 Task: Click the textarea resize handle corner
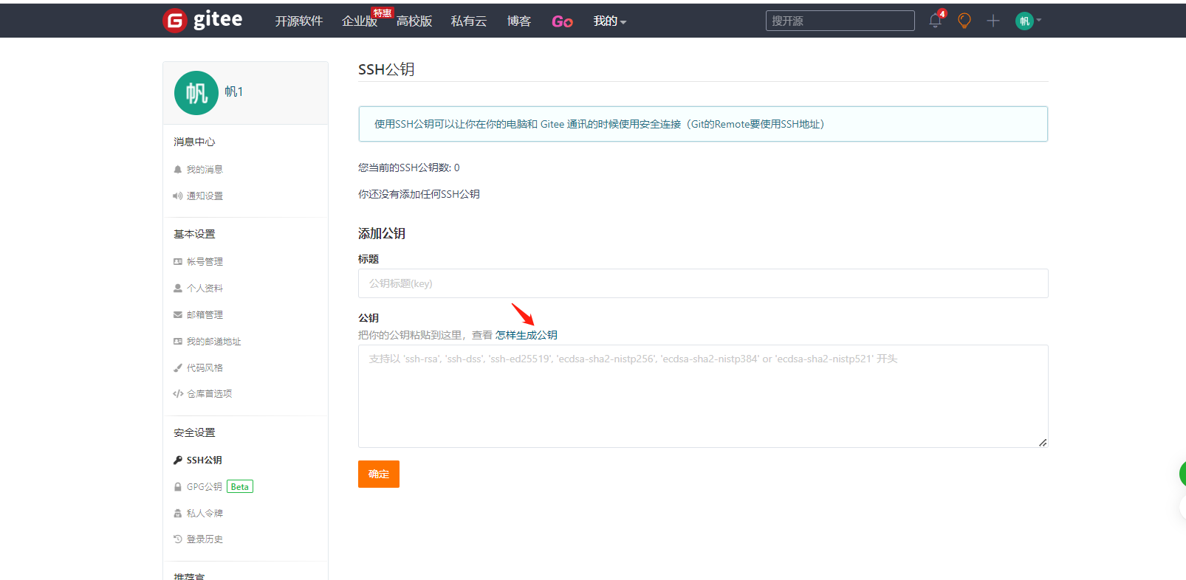point(1043,443)
